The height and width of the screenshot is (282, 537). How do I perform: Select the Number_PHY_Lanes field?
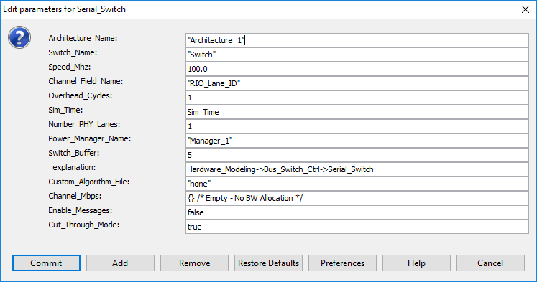pos(357,126)
